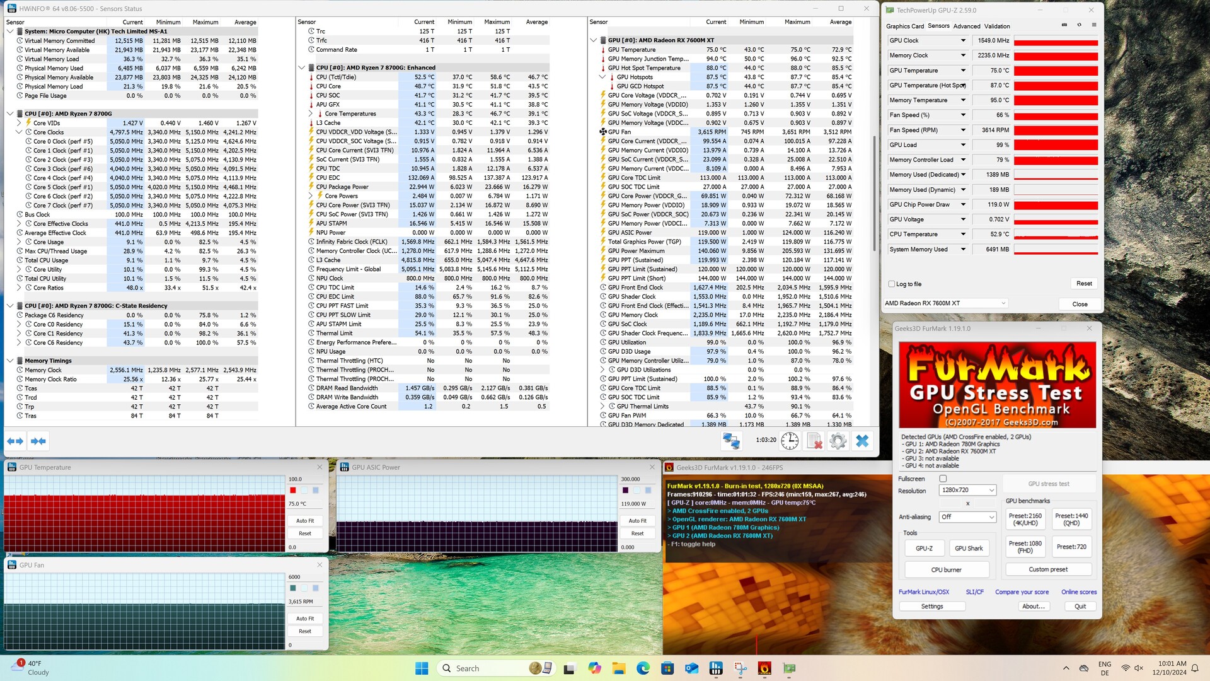This screenshot has height=681, width=1210.
Task: Collapse the Memory Timings sensor group
Action: 10,361
